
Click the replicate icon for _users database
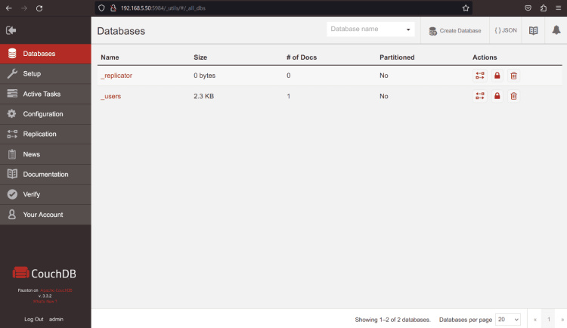(479, 96)
